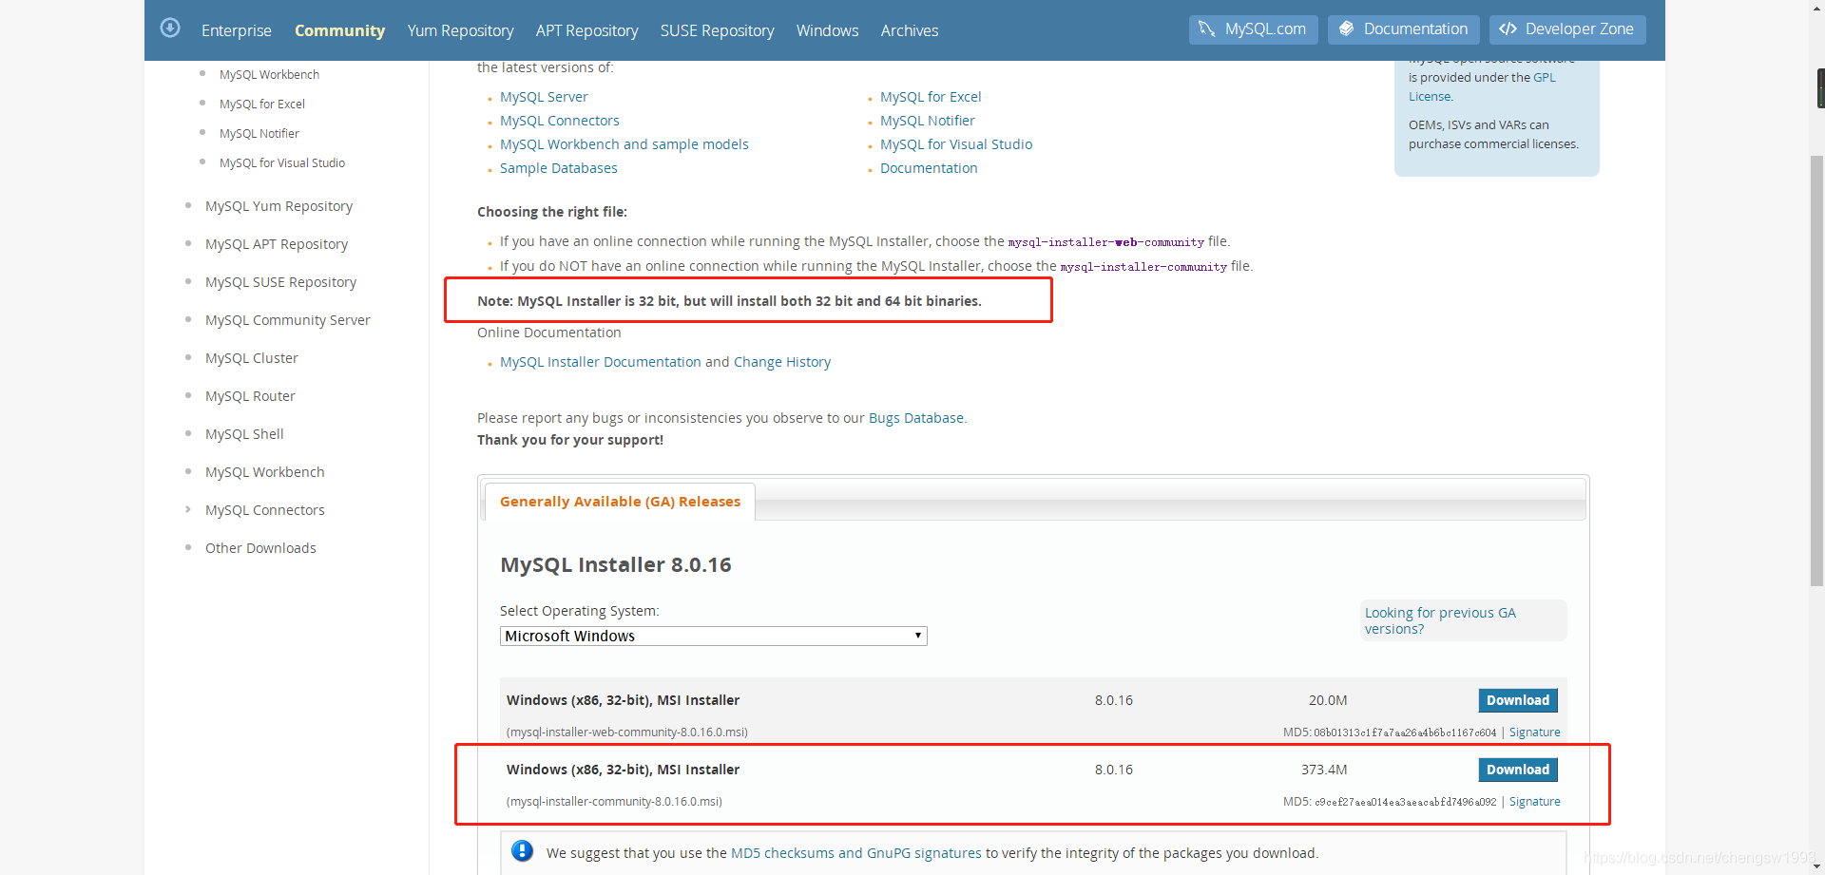This screenshot has width=1825, height=875.
Task: Open the Enterprise tab in navbar
Action: [237, 30]
